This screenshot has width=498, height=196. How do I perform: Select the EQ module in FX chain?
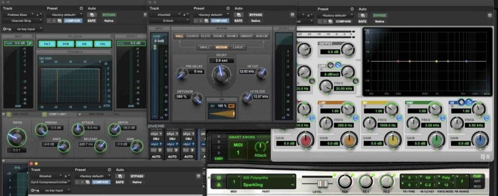pos(84,44)
